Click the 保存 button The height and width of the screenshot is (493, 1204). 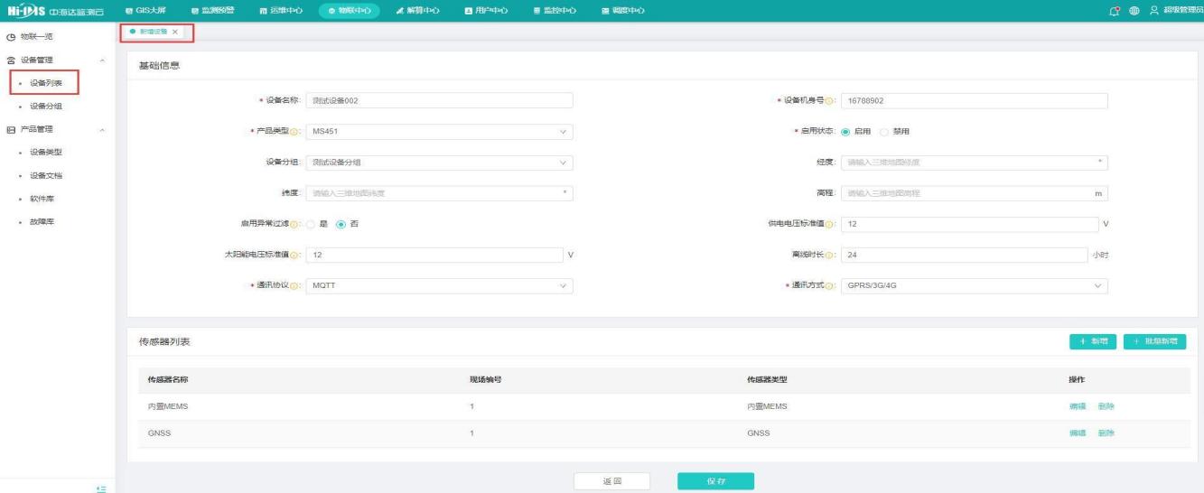tap(715, 481)
